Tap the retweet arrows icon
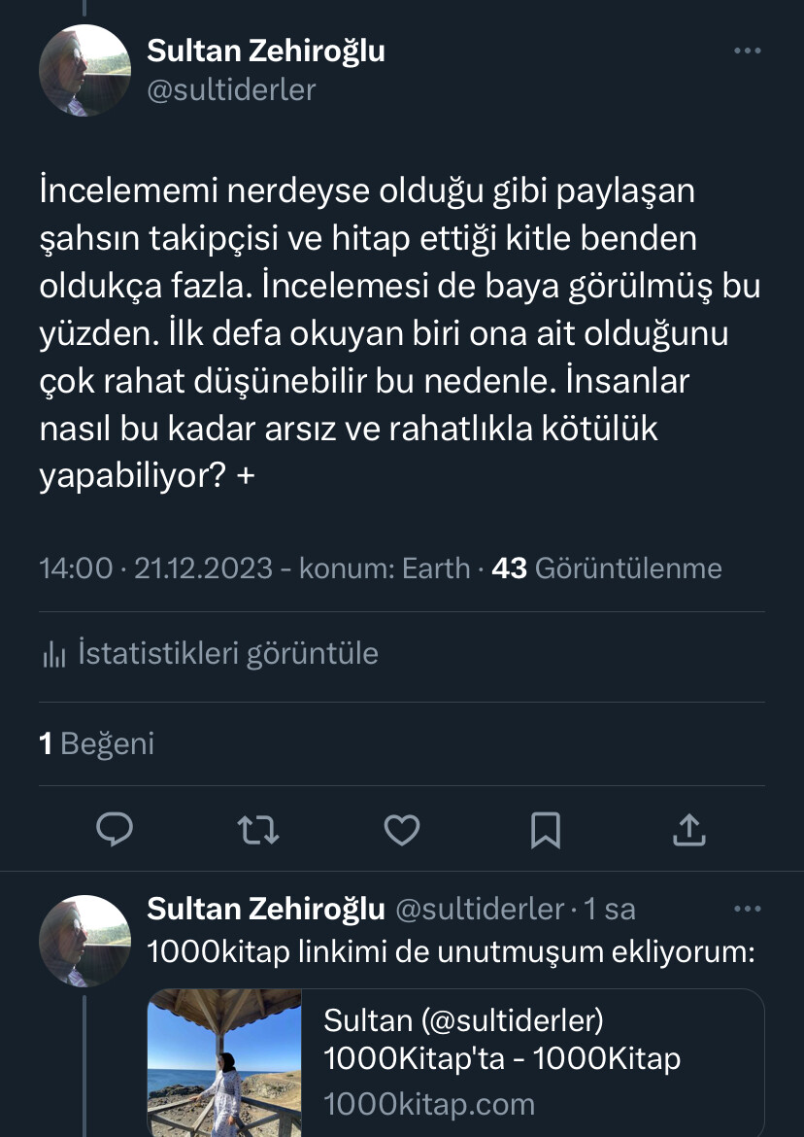Screen dimensions: 804x1137 click(x=258, y=829)
